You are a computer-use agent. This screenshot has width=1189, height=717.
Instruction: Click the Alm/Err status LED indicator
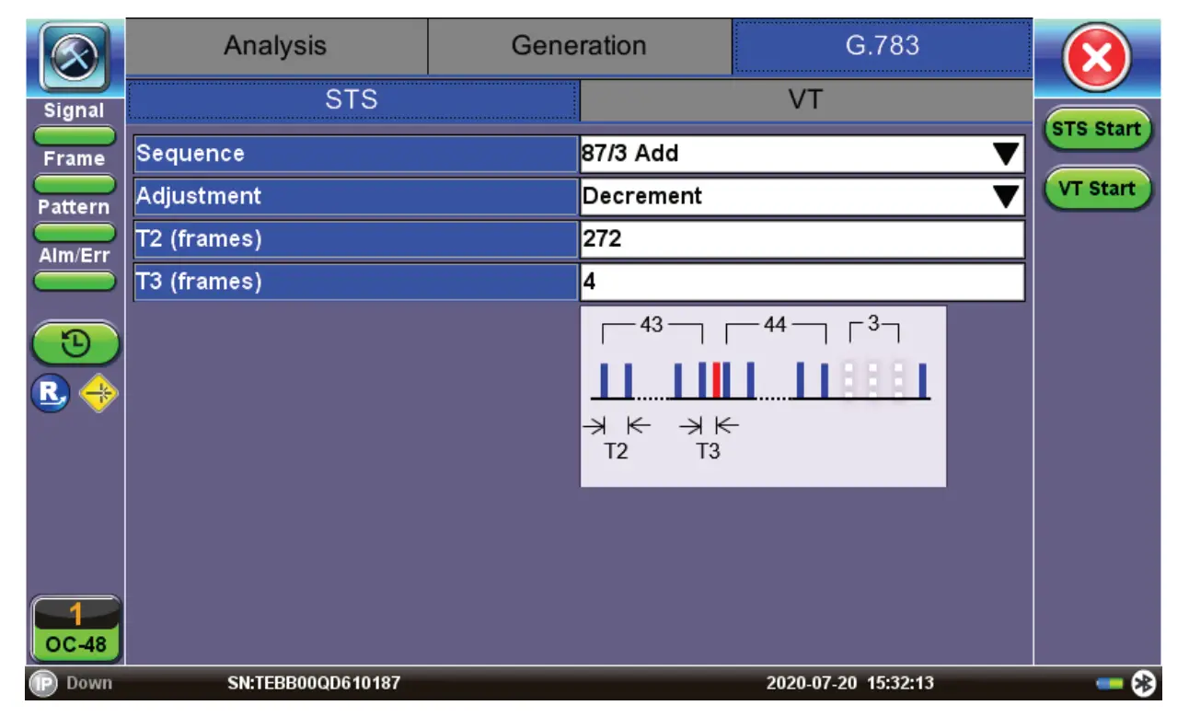point(75,281)
